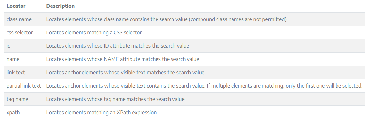374x124 pixels.
Task: Select the xpath locator cell
Action: click(13, 112)
